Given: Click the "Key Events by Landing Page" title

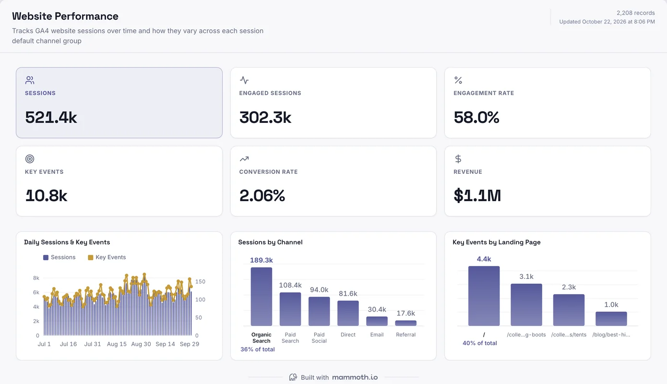Looking at the screenshot, I should pos(497,242).
